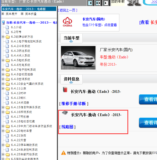Click the red book icon for repair manual
The width and height of the screenshot is (157, 160).
[x=65, y=89]
